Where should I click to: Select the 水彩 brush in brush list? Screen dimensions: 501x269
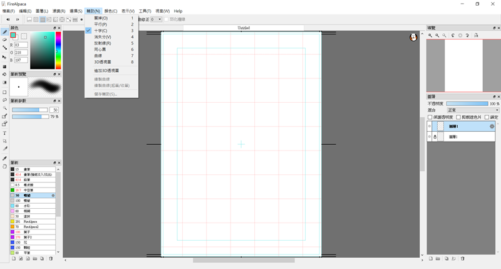28,205
